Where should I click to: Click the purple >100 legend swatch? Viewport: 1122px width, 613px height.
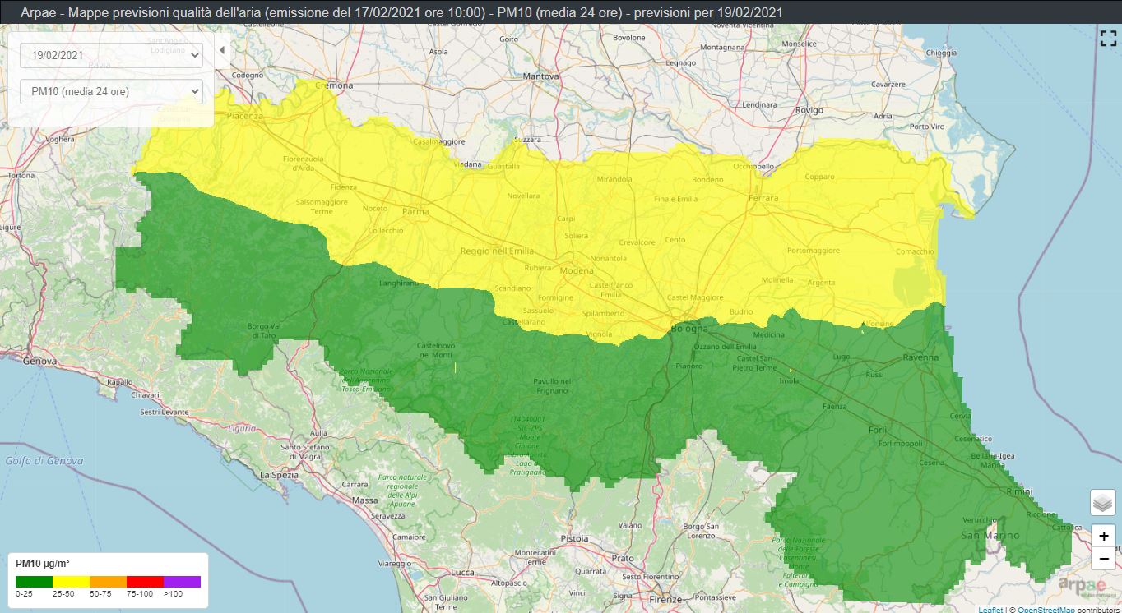182,581
